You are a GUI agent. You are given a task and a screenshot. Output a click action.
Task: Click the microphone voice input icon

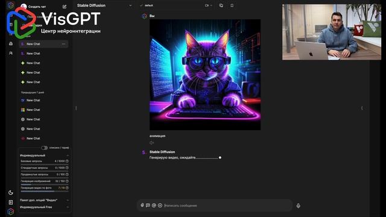tap(298, 206)
